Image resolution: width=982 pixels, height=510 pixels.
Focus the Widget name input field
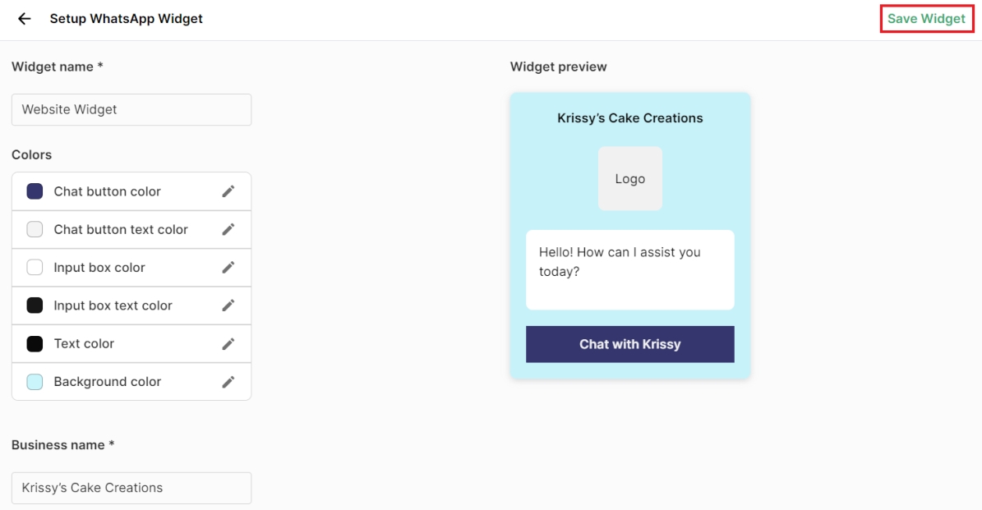click(131, 109)
